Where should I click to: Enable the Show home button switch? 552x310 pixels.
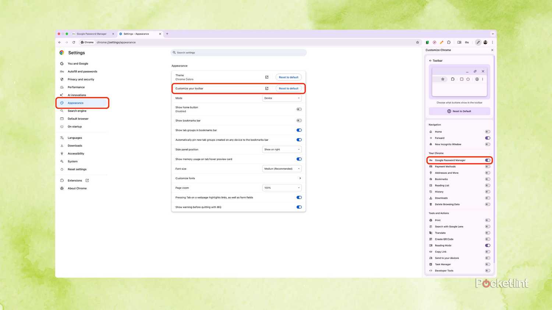point(299,109)
